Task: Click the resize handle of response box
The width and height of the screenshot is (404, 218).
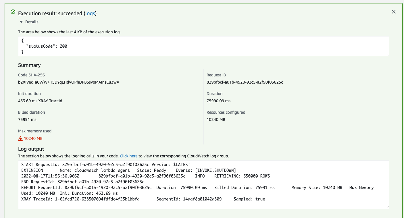Action: pos(387,54)
